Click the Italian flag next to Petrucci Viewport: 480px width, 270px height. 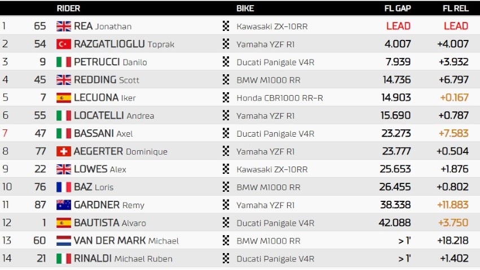coord(64,62)
